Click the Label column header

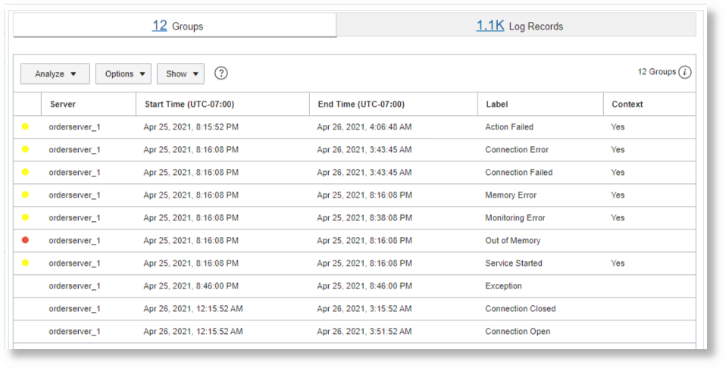coord(496,104)
